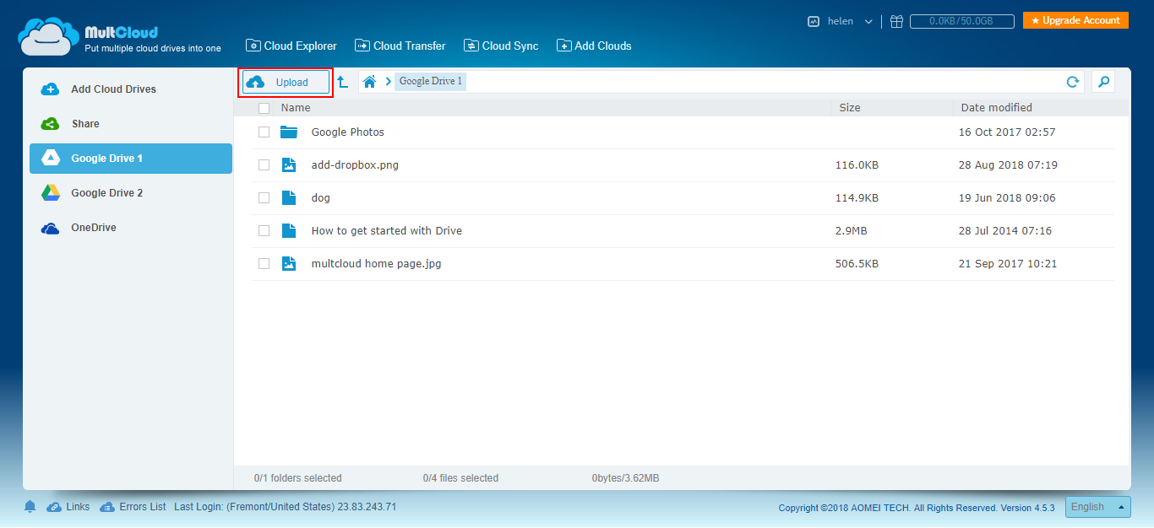This screenshot has height=528, width=1154.
Task: Select the dog file name
Action: point(321,197)
